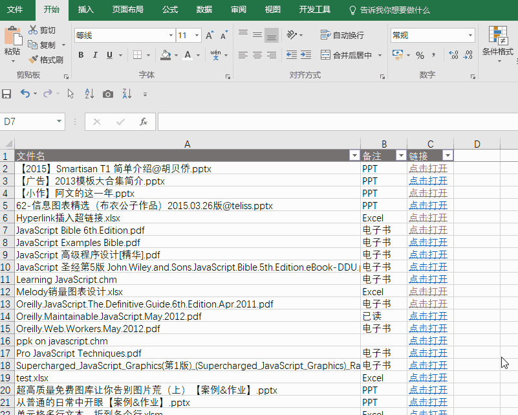Screen dimensions: 518x415
Task: Click the accounting number format icon
Action: [x=398, y=55]
